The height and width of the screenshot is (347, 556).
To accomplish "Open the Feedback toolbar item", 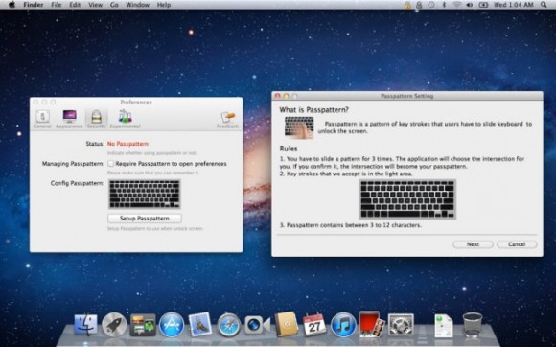I will [x=227, y=120].
